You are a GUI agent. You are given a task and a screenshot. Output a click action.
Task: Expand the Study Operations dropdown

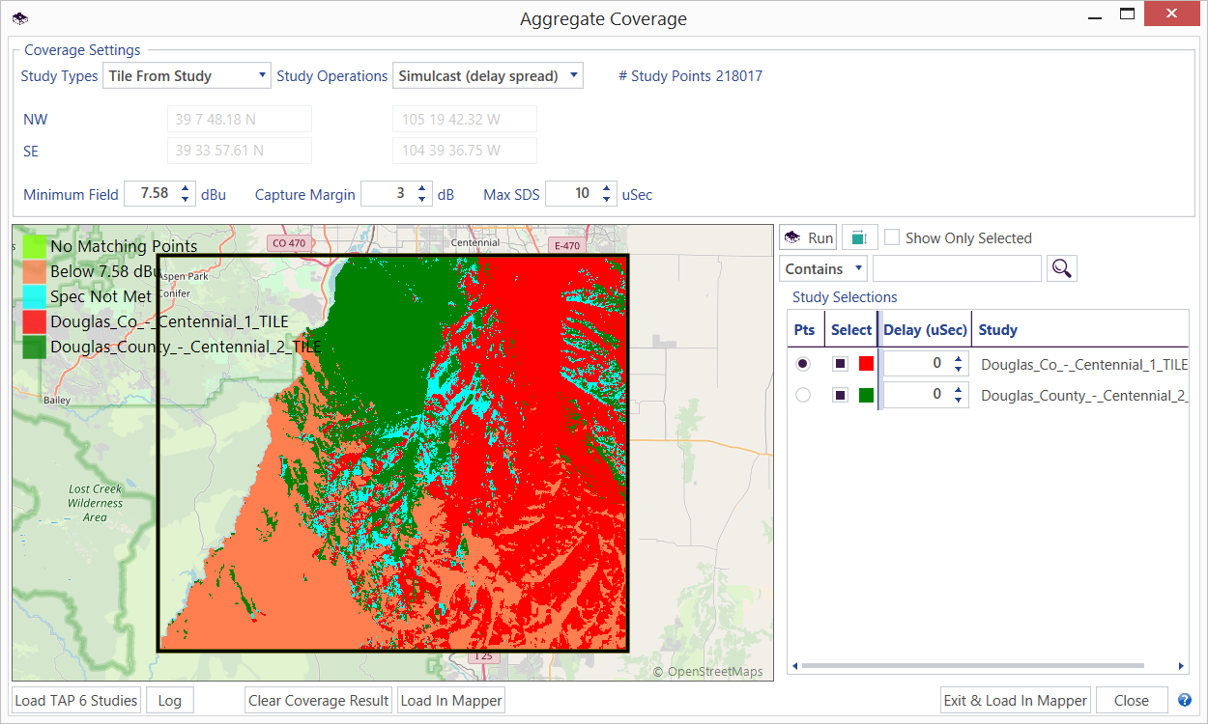[x=488, y=76]
